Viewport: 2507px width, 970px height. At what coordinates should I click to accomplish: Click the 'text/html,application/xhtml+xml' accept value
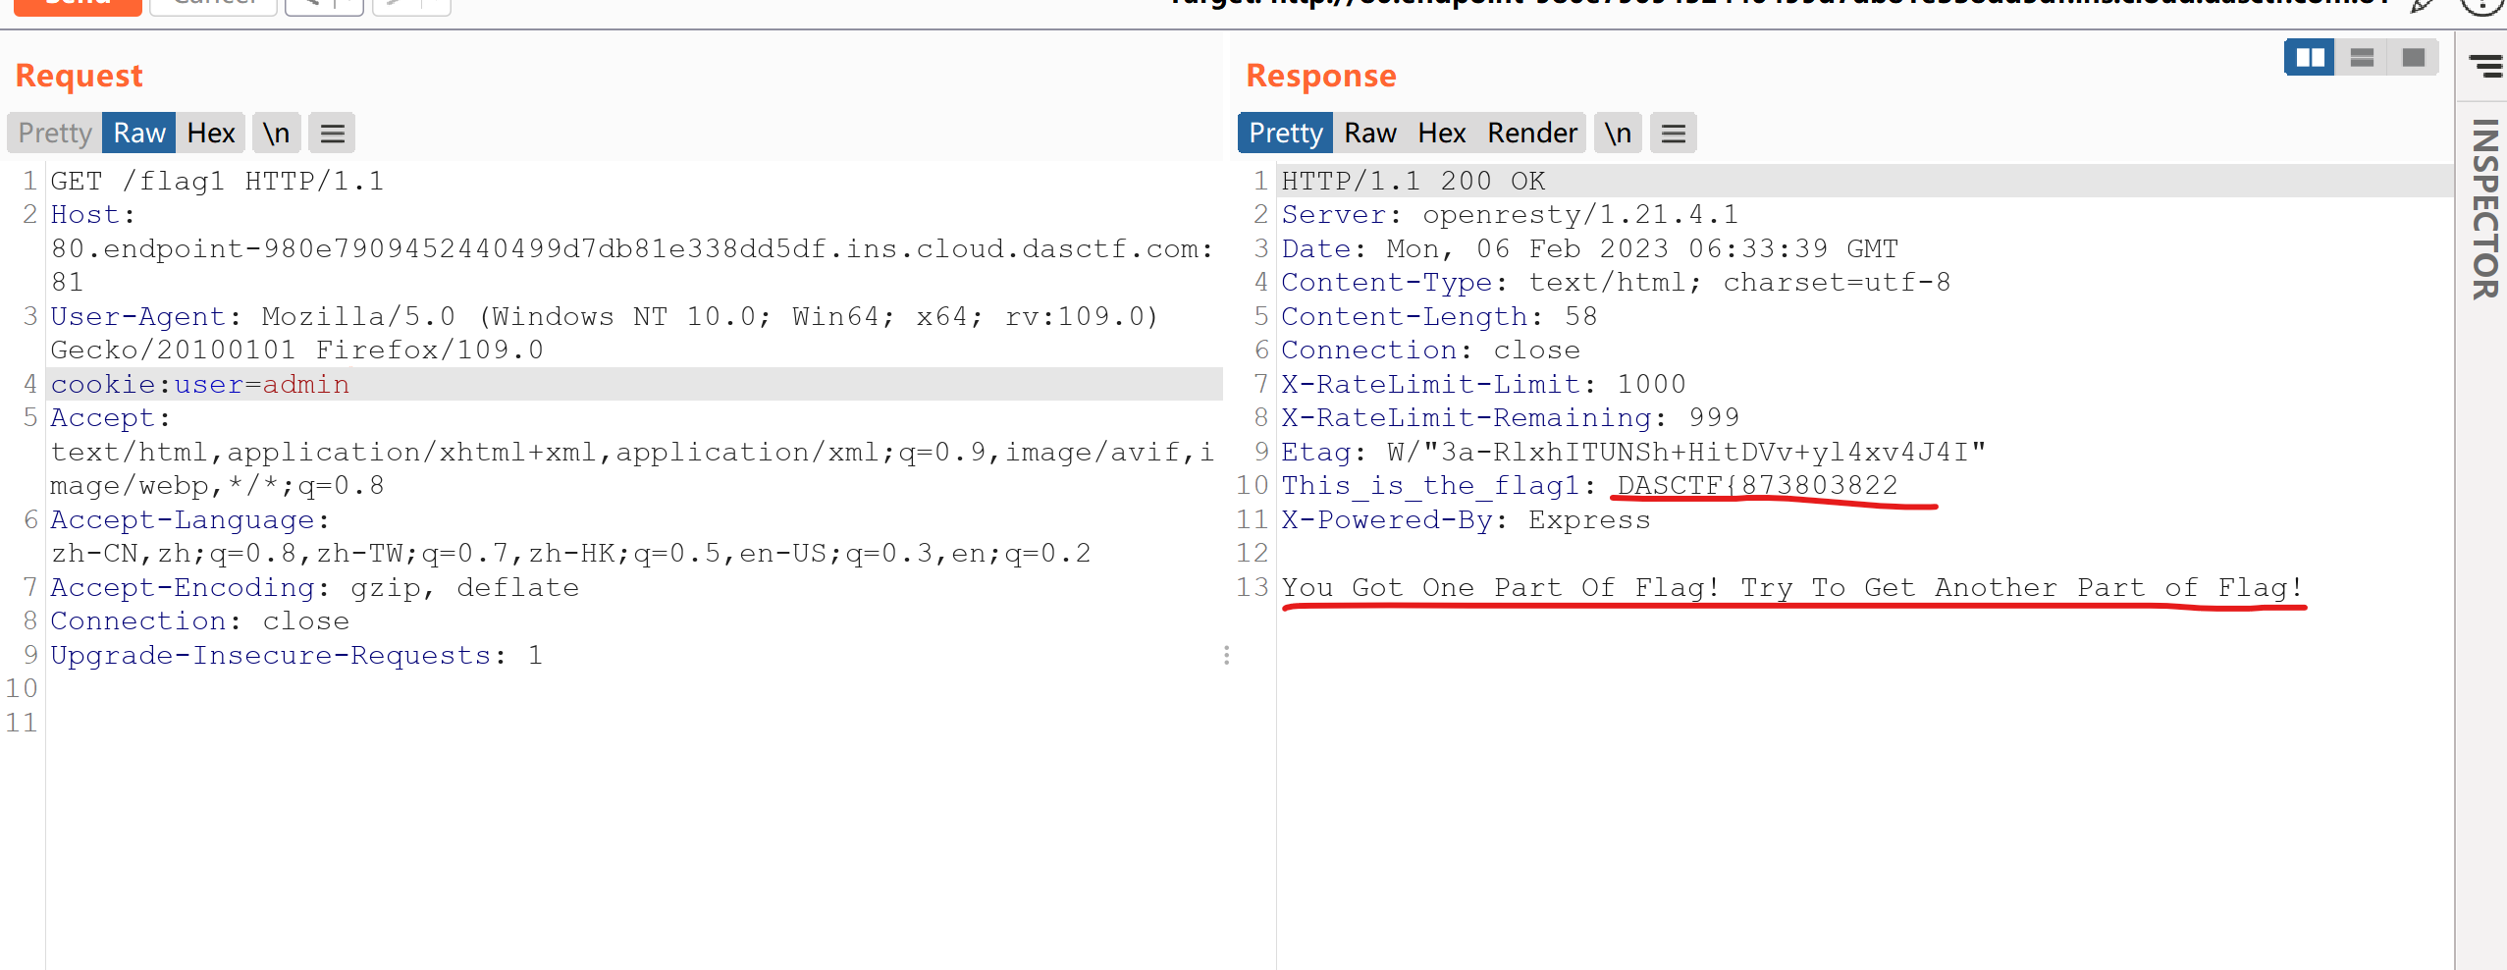pos(632,452)
